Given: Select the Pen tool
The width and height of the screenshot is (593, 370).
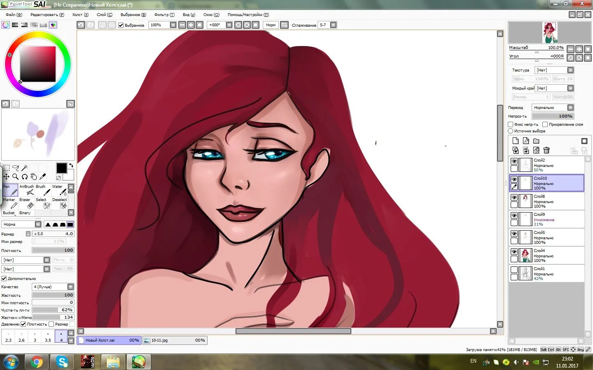Looking at the screenshot, I should click(x=10, y=190).
